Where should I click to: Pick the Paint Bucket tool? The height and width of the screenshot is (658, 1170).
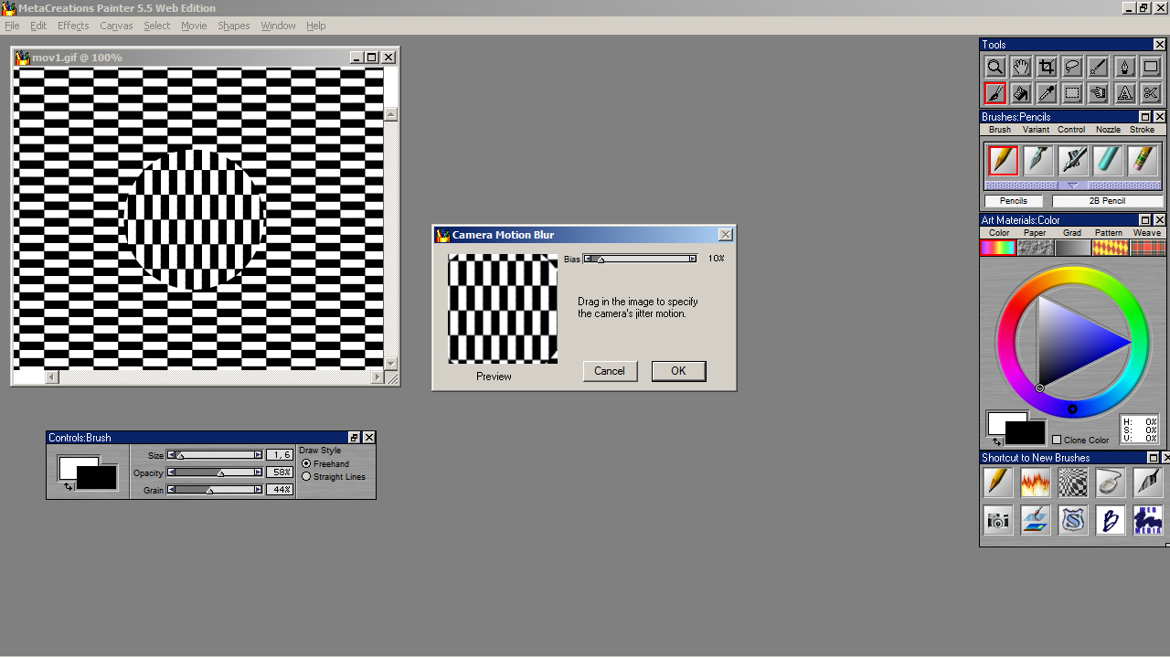1021,93
